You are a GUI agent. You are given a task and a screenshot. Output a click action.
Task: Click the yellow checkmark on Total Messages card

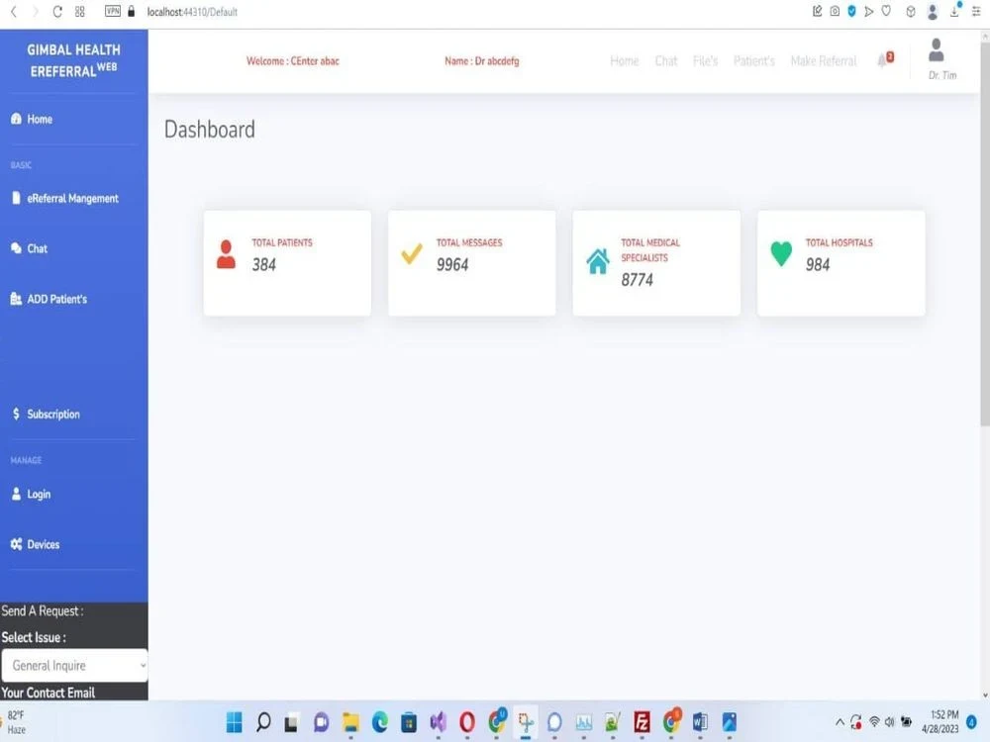pyautogui.click(x=412, y=254)
